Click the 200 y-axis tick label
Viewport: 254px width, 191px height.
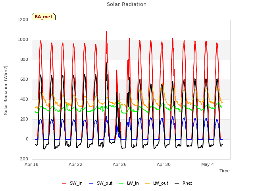coord(24,119)
